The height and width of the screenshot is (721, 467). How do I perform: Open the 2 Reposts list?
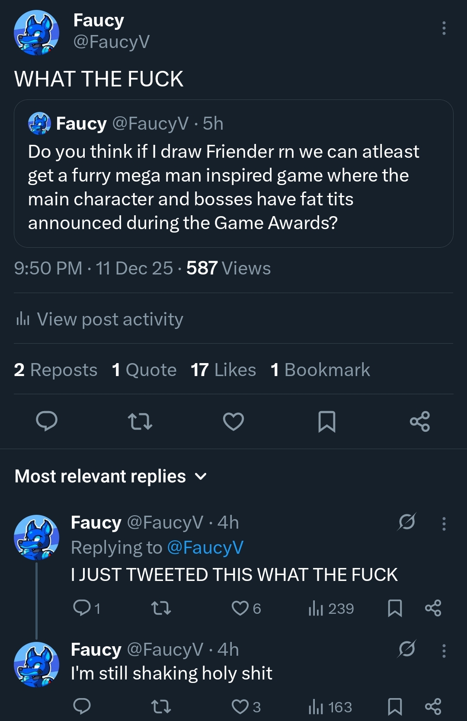tap(56, 370)
